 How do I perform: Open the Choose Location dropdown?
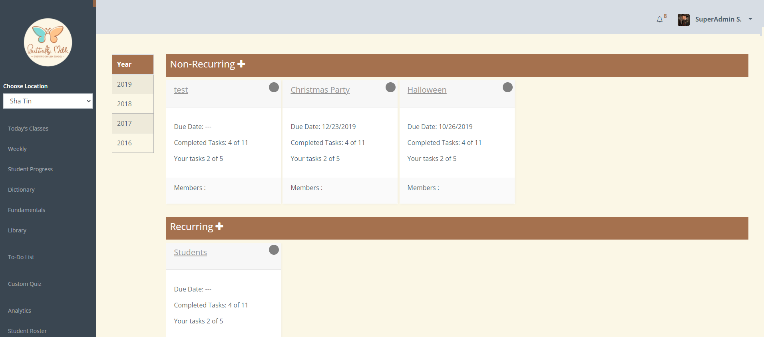pos(48,101)
